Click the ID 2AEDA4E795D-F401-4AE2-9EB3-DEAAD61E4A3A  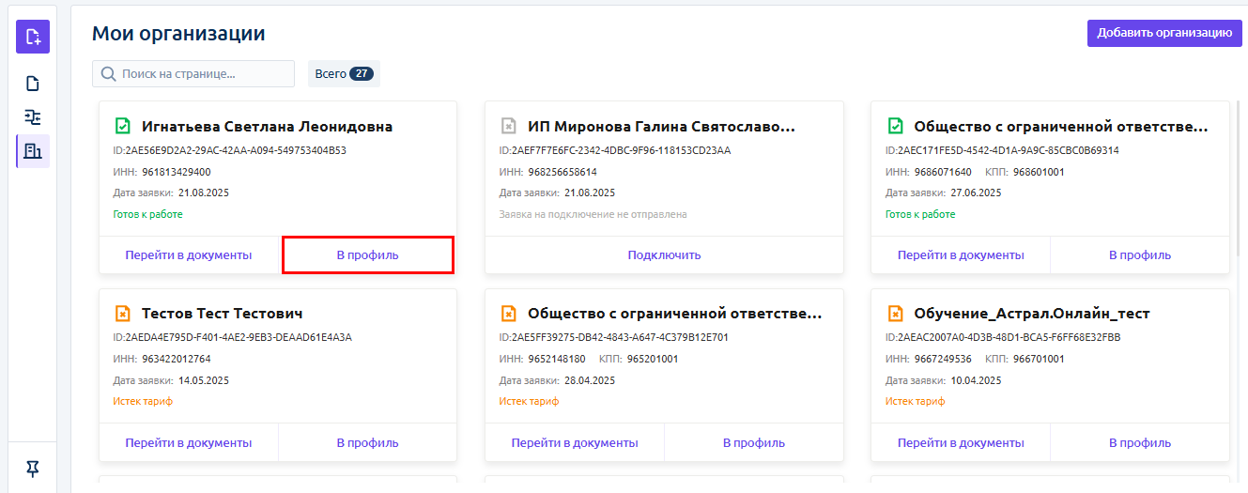(239, 337)
